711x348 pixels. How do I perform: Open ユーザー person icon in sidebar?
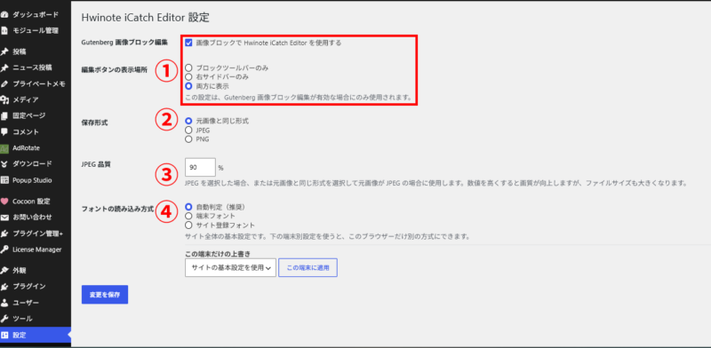click(x=4, y=303)
